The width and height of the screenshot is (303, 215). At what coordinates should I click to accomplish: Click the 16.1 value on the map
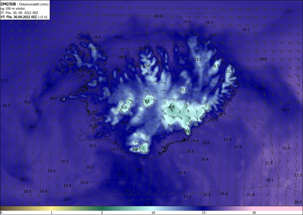pyautogui.click(x=38, y=111)
